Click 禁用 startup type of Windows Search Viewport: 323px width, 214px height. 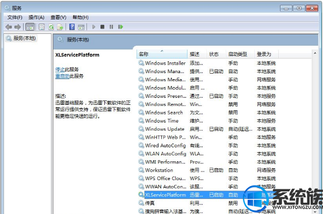[x=233, y=112]
